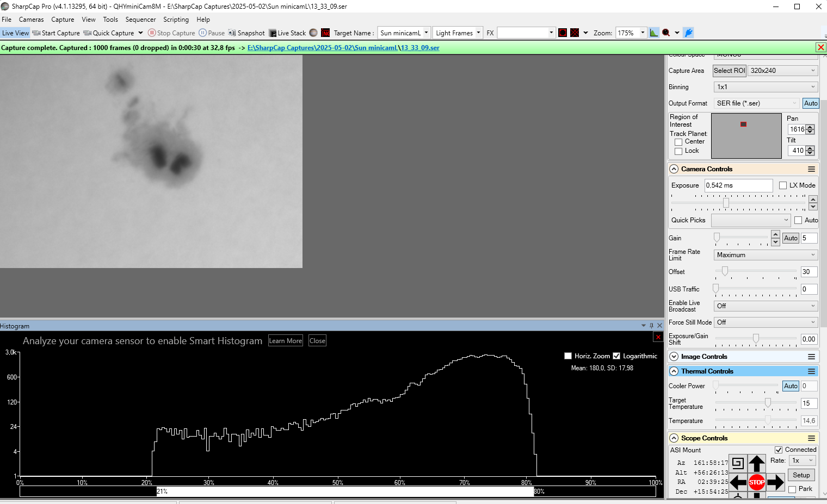This screenshot has width=827, height=504.
Task: Open Thermal Controls hamburger menu
Action: coord(811,371)
